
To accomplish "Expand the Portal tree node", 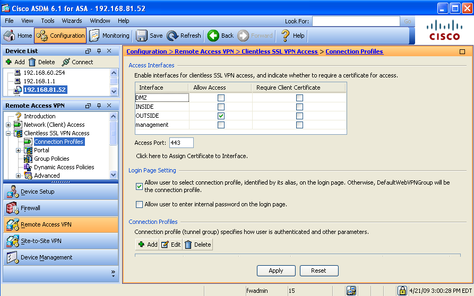I will point(19,150).
